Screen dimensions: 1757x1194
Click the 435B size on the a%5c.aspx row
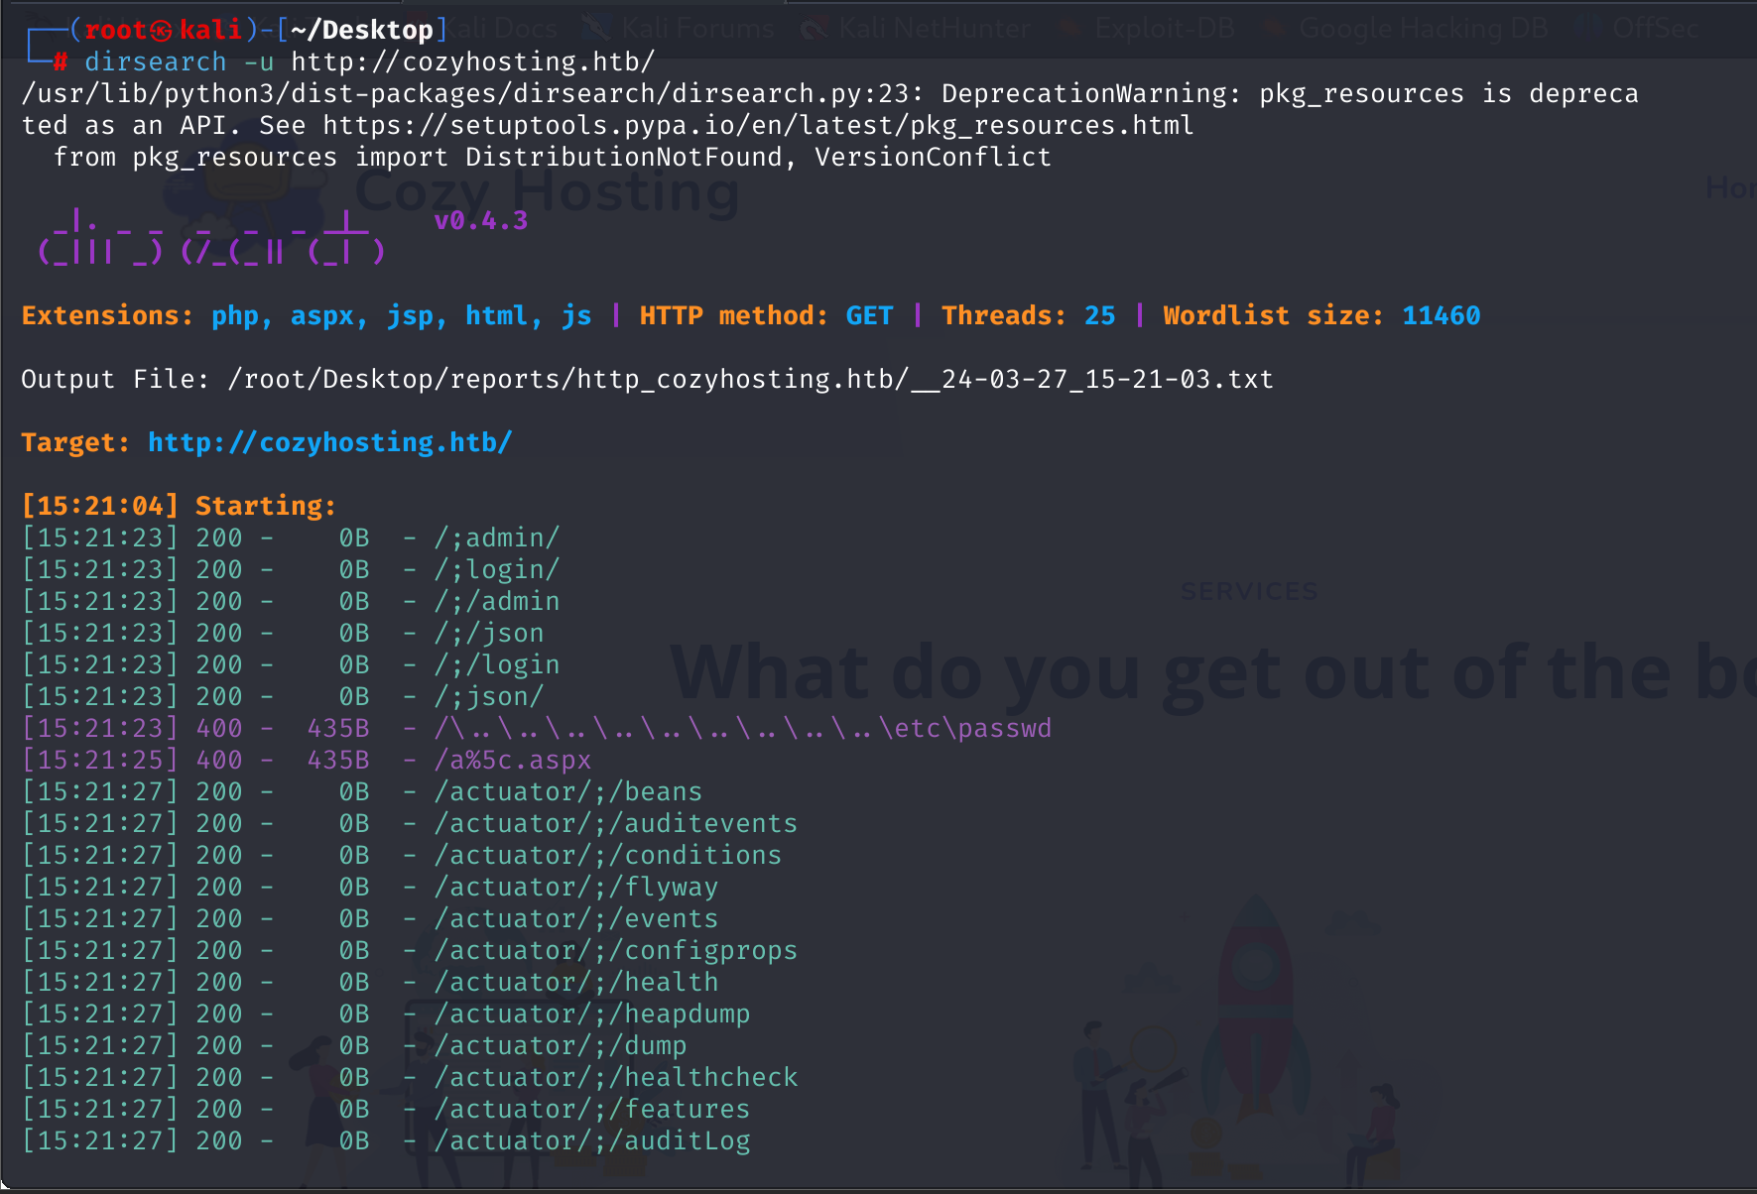point(338,761)
